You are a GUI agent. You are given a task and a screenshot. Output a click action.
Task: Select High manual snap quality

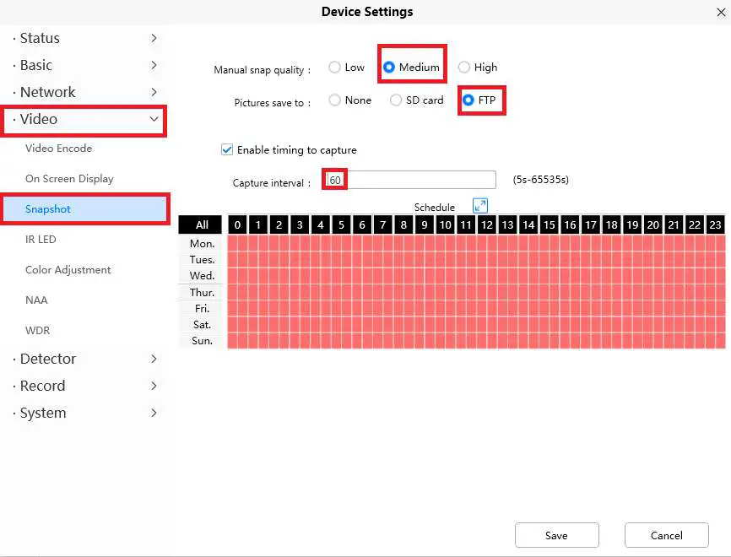464,68
